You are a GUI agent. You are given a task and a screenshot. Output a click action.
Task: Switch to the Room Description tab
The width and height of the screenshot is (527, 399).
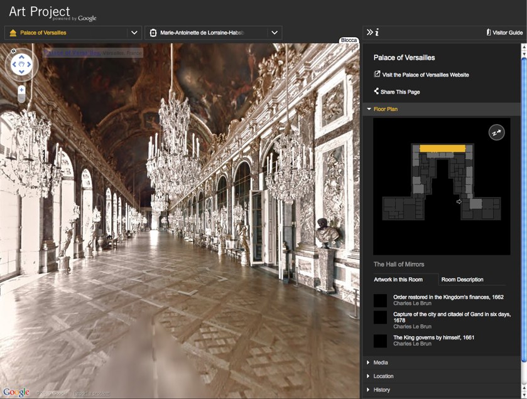(x=462, y=280)
